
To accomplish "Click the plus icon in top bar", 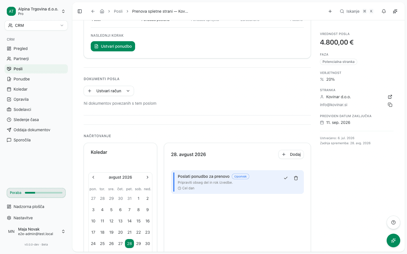I will [330, 11].
